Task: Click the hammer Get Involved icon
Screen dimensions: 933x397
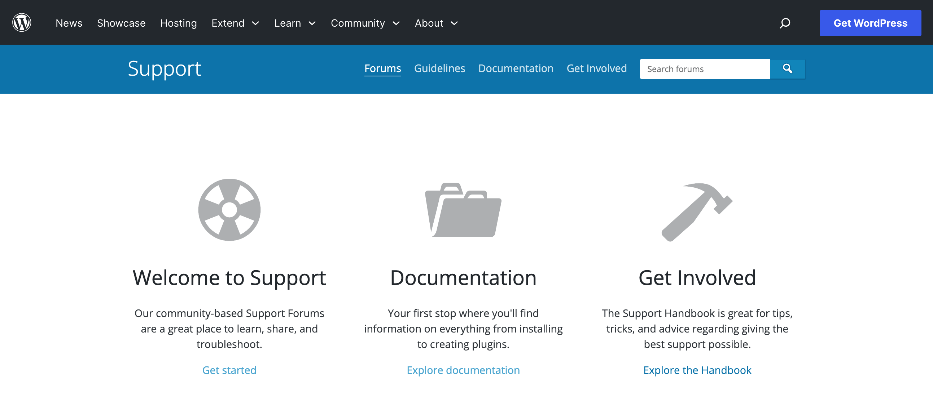Action: tap(697, 212)
